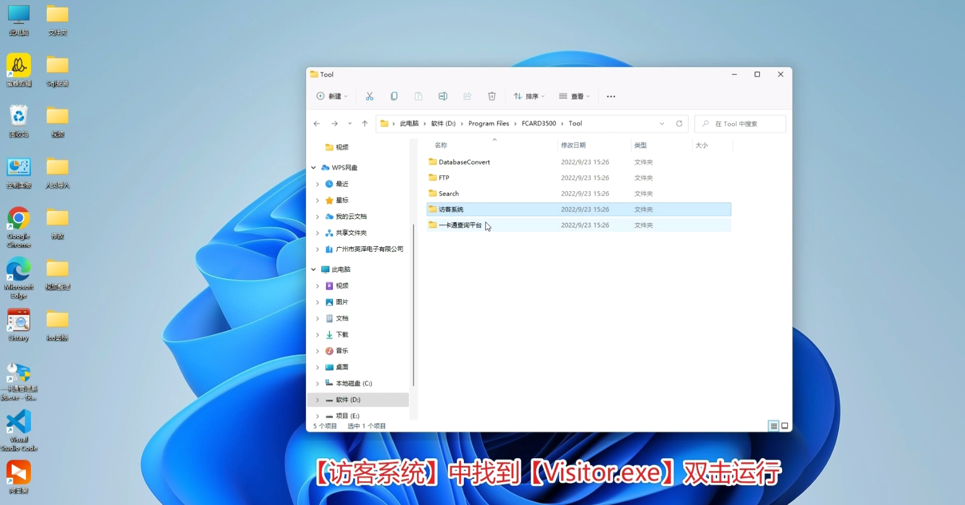Click the Cut scissors icon in toolbar
Screen dimensions: 965x505
[x=369, y=96]
